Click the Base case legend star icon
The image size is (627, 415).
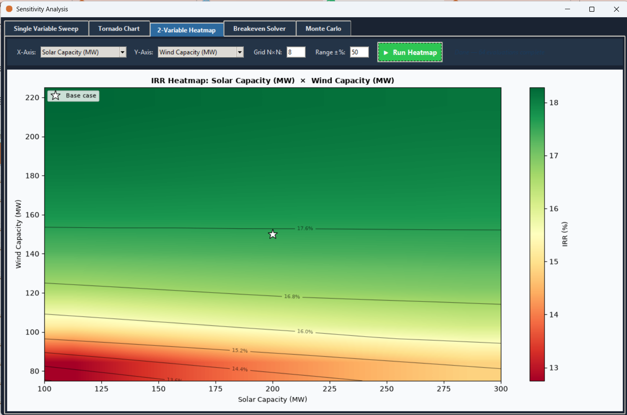56,96
